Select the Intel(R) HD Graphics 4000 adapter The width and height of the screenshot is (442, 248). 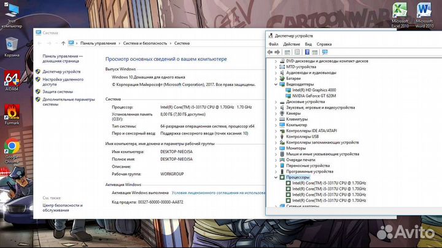point(314,90)
